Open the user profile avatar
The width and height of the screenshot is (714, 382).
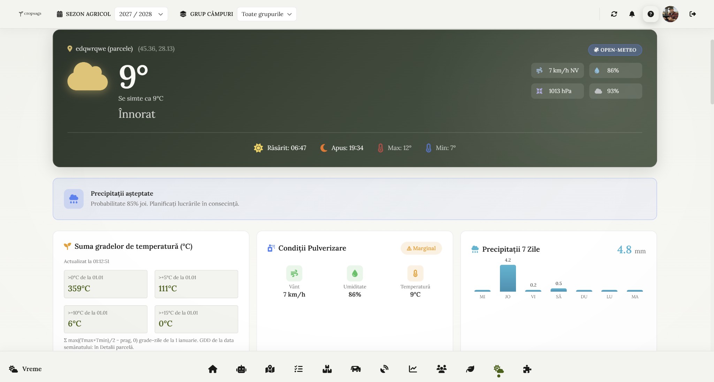670,14
